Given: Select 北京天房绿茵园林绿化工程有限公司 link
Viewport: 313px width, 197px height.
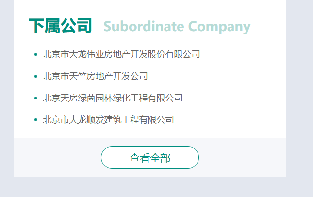Looking at the screenshot, I should pyautogui.click(x=113, y=98).
